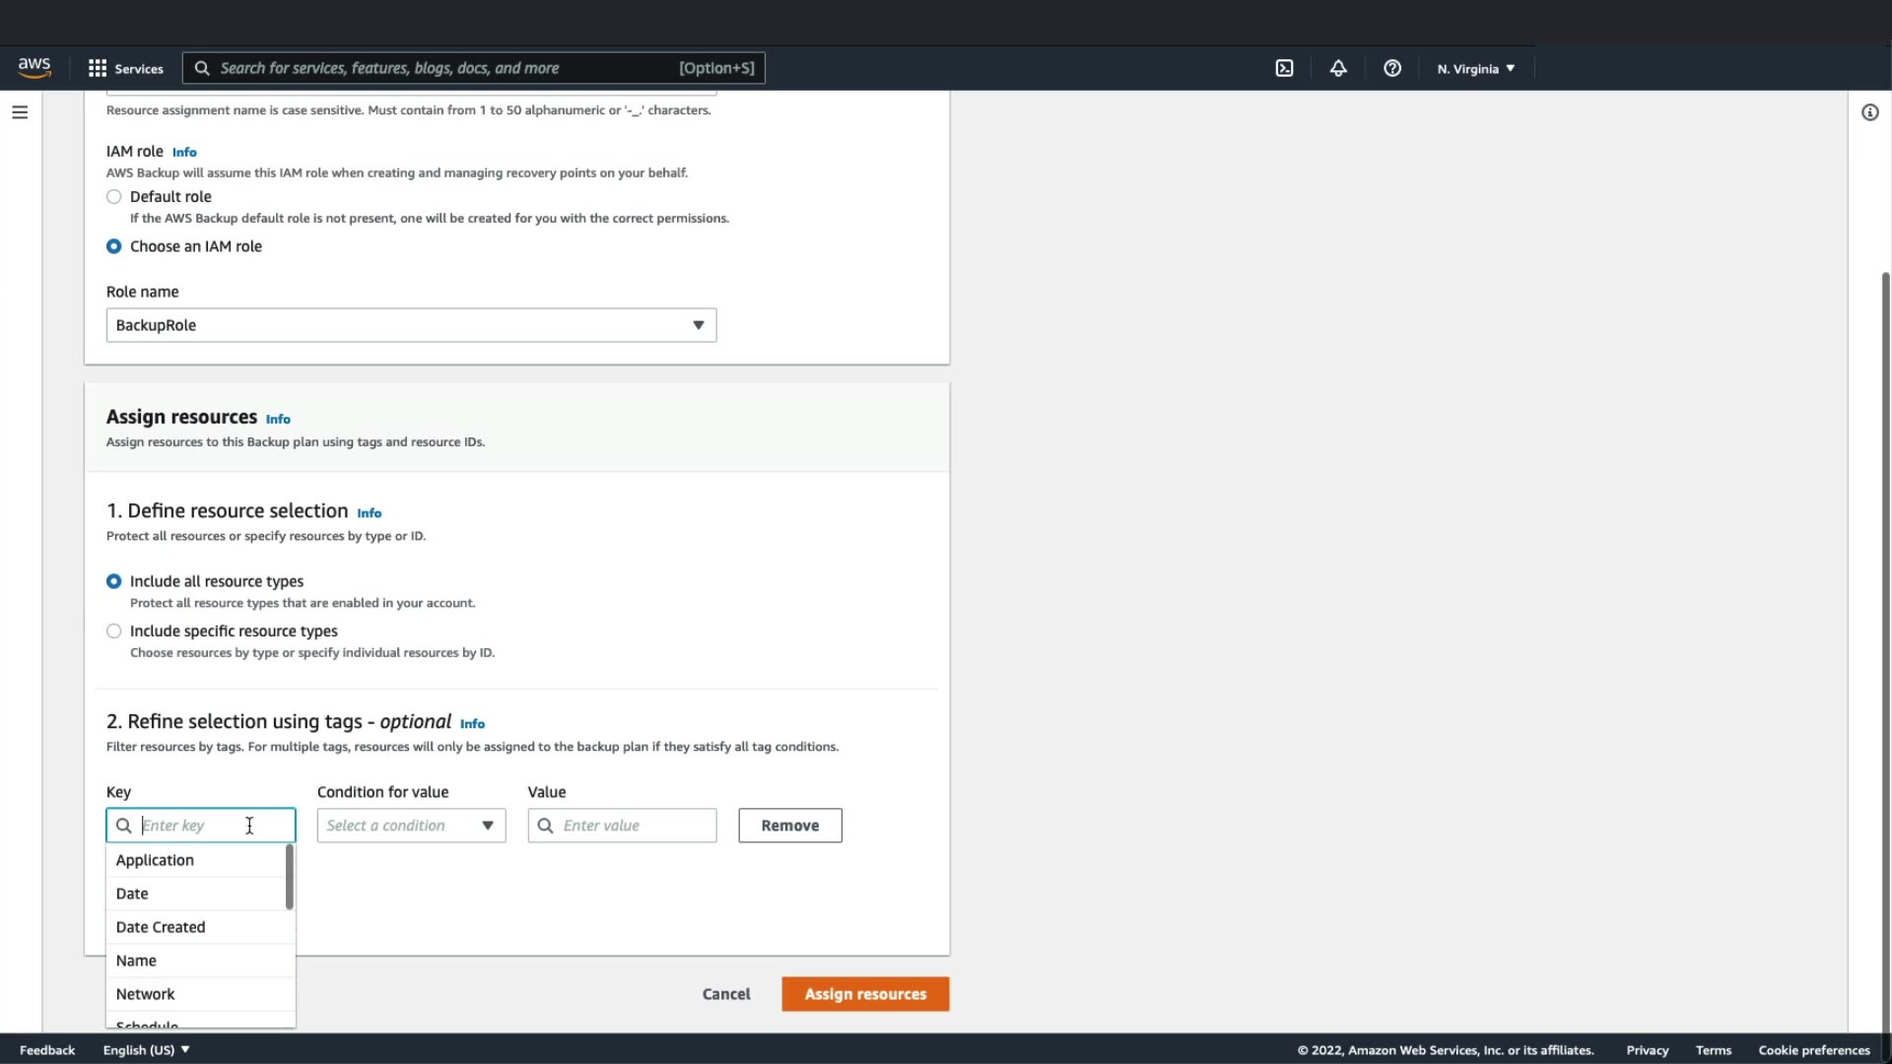Open the Services grid menu
This screenshot has height=1064, width=1892.
tap(125, 68)
